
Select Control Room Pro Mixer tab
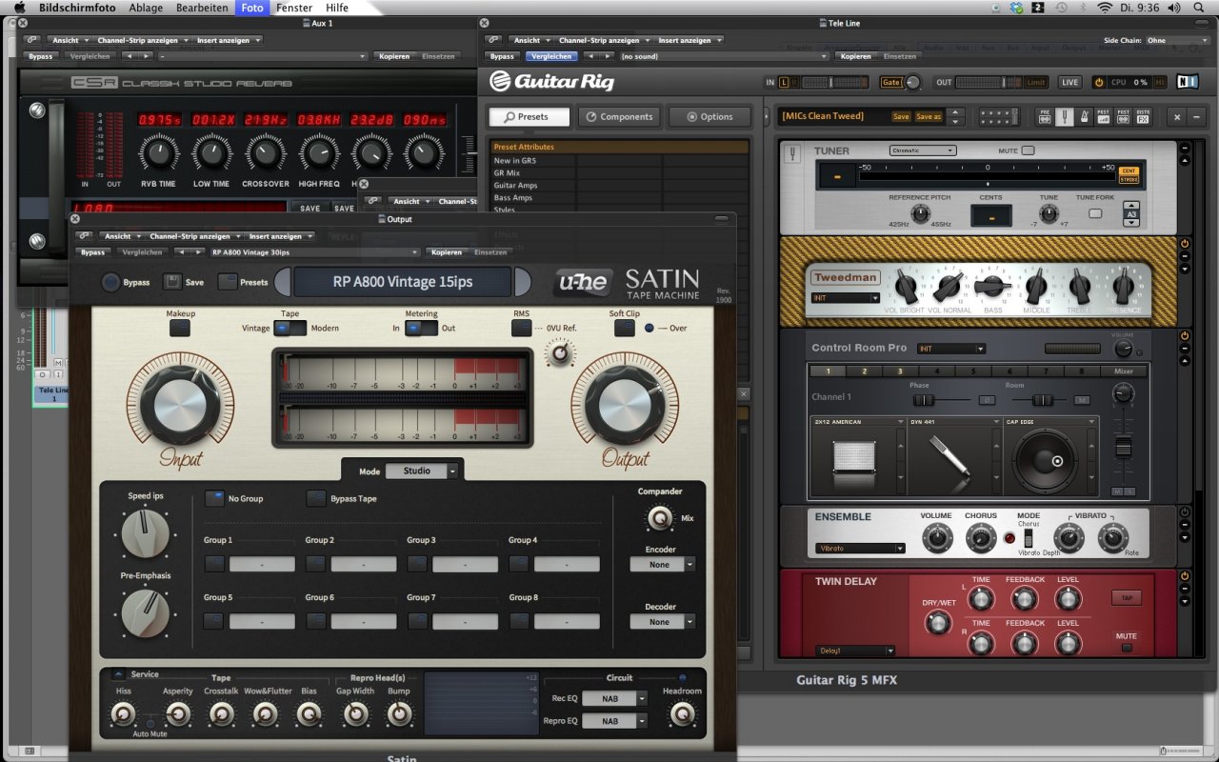[1124, 371]
